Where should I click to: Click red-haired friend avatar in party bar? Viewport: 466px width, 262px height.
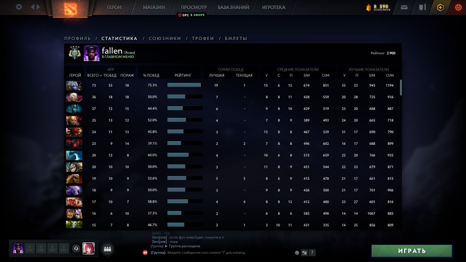(x=88, y=248)
